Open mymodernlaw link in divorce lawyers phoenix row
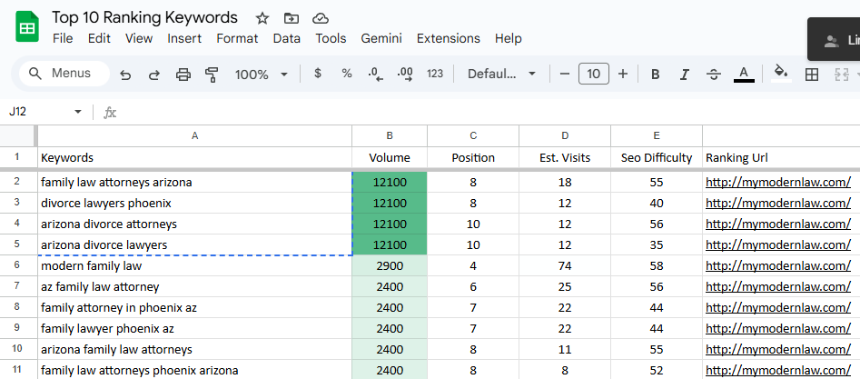Screen dimensions: 860x379 [777, 204]
